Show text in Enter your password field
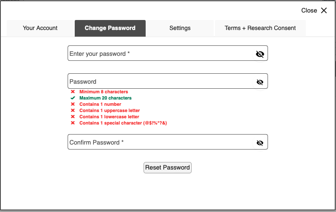This screenshot has width=336, height=212. [260, 54]
